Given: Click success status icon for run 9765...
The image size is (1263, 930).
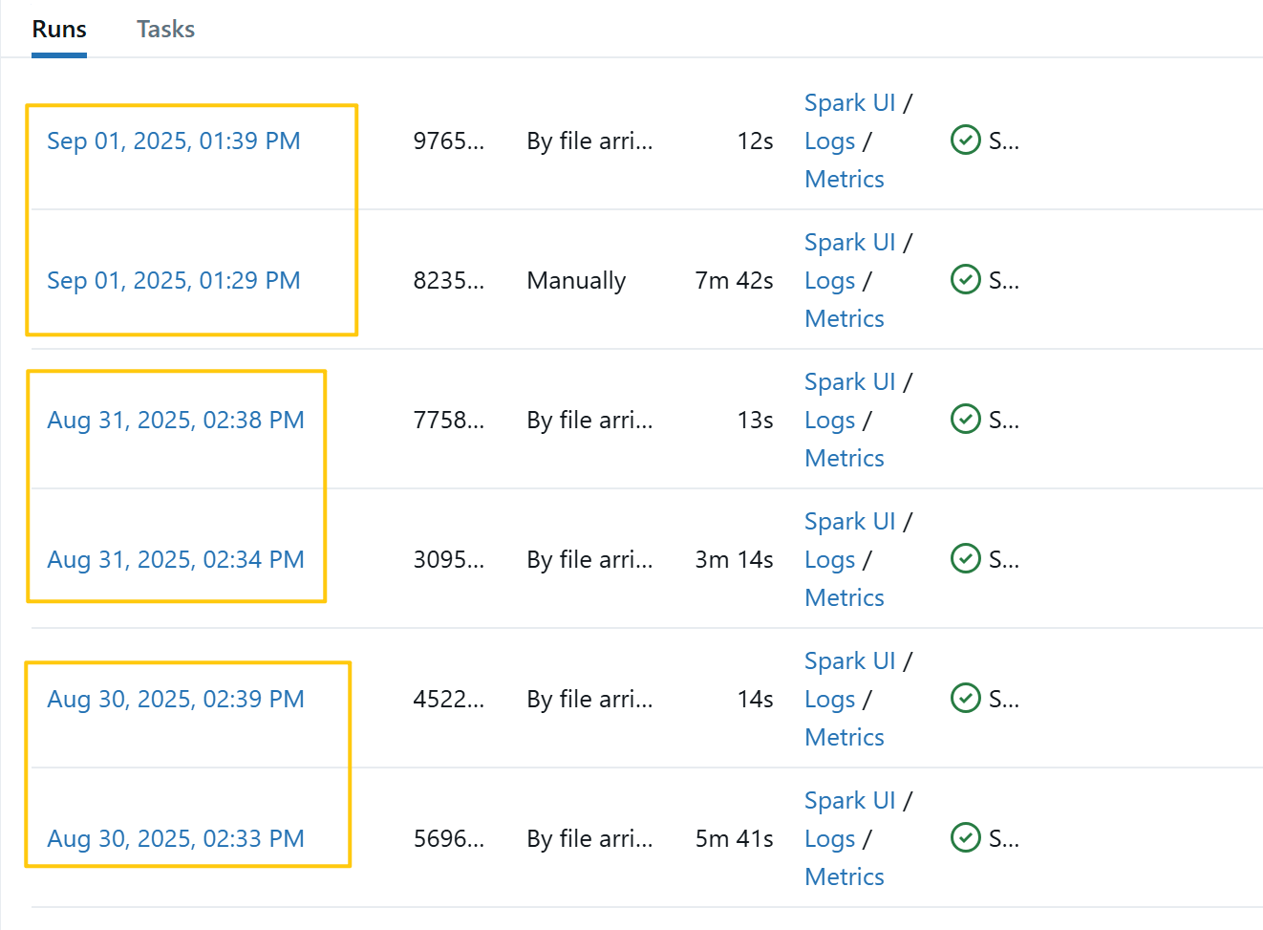Looking at the screenshot, I should pos(966,140).
